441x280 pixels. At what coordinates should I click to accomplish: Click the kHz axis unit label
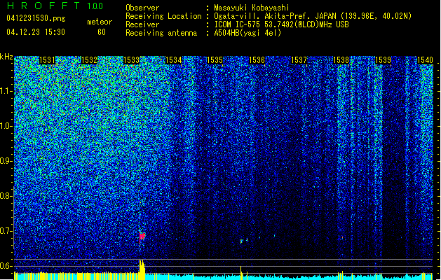(x=6, y=57)
